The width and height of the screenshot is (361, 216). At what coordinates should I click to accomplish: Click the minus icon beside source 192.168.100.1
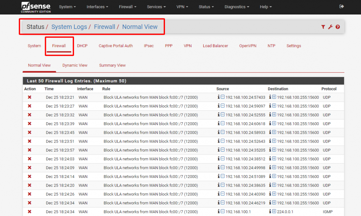[x=223, y=212]
